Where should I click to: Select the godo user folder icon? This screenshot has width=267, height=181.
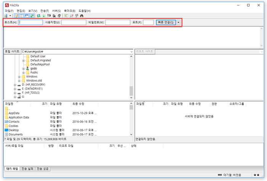tap(27, 68)
